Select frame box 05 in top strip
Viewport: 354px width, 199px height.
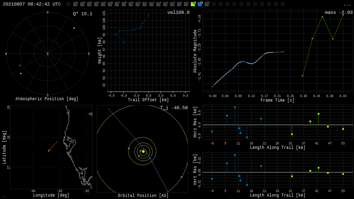(x=103, y=4)
